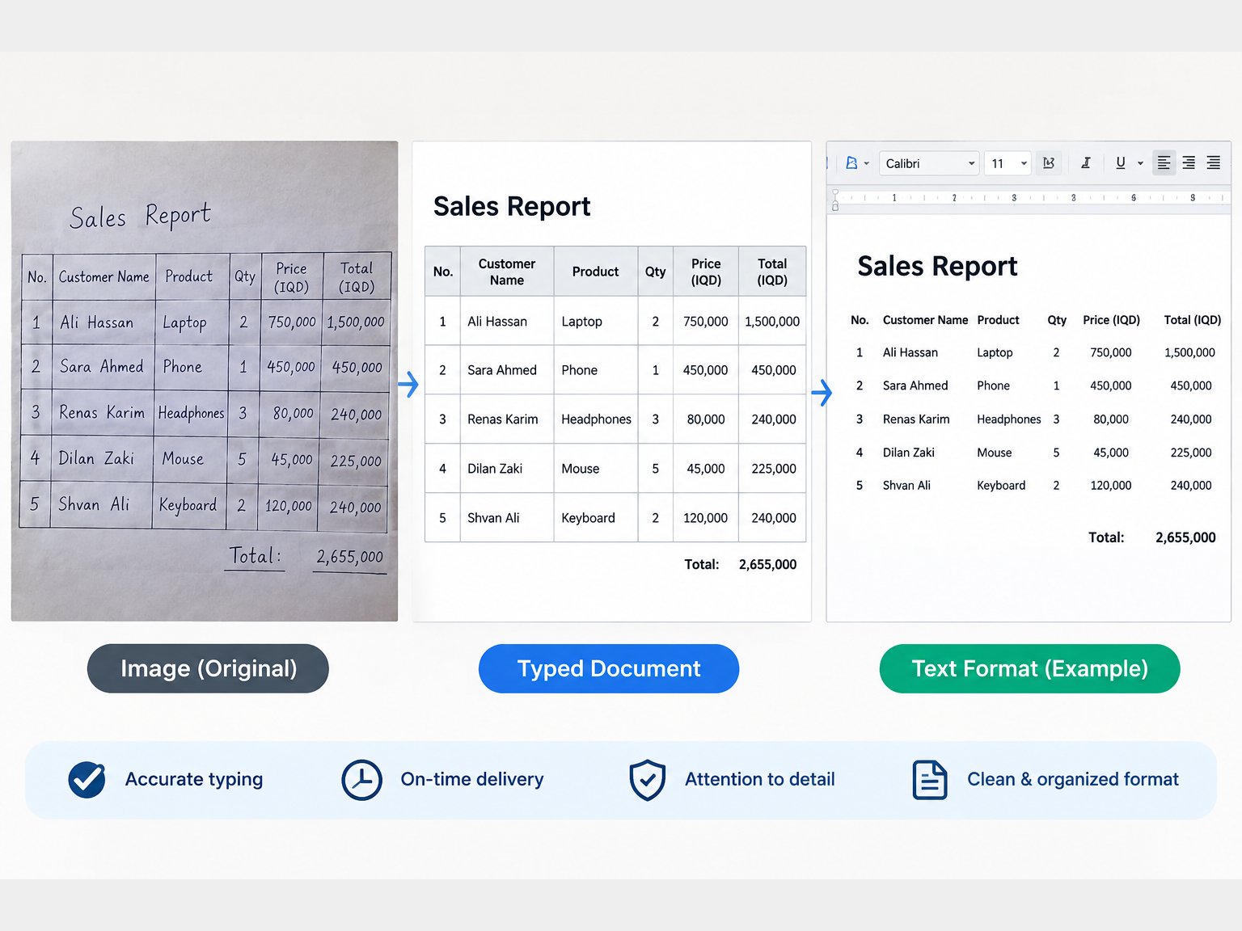Screen dimensions: 1242x931
Task: Click "1,500,000" in the middle bordered table
Action: click(772, 322)
